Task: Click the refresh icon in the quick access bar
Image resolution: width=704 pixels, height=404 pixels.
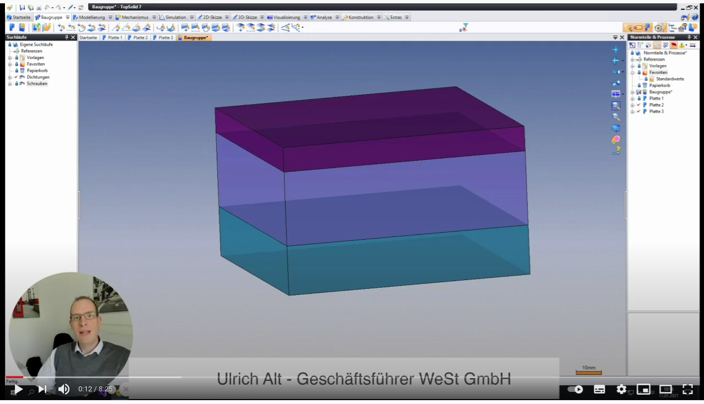Action: (x=82, y=7)
